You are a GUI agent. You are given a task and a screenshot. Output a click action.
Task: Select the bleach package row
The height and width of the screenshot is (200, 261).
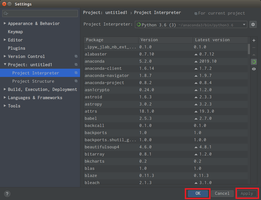(166, 182)
